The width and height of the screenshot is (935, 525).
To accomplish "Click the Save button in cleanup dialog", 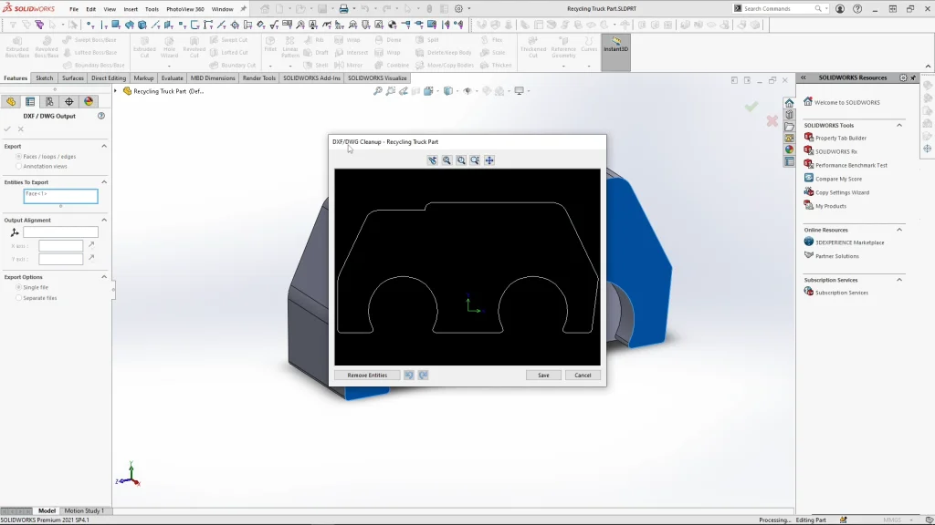I will coord(543,375).
